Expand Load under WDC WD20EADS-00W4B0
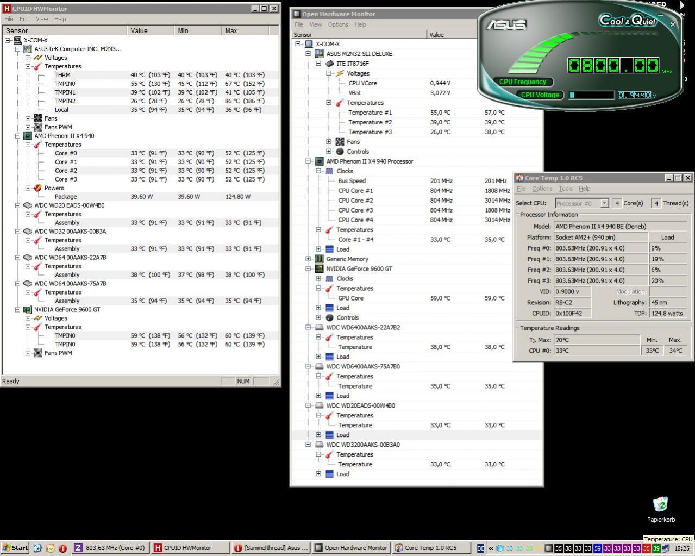 pos(318,435)
